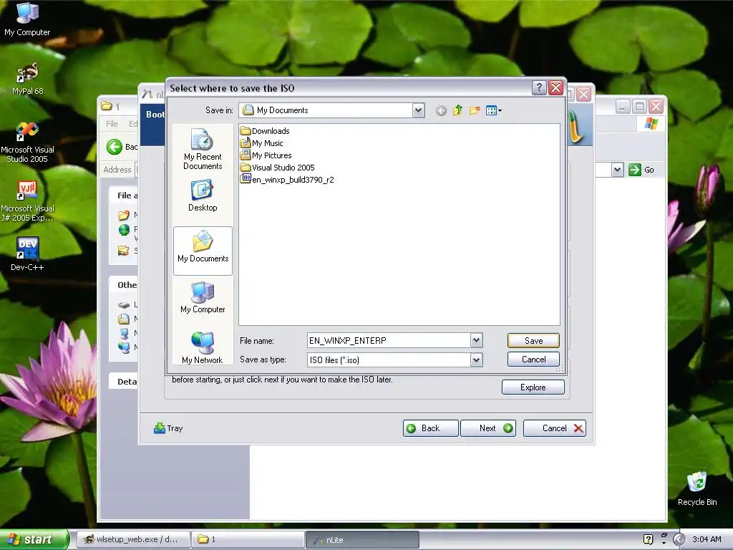The width and height of the screenshot is (733, 550).
Task: Go up one folder level
Action: click(x=457, y=111)
